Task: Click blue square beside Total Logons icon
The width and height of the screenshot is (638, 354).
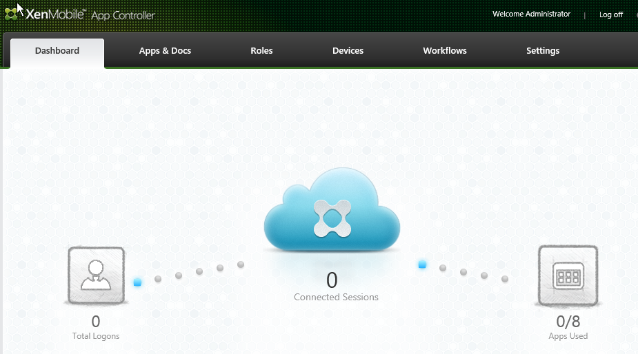Action: [137, 282]
